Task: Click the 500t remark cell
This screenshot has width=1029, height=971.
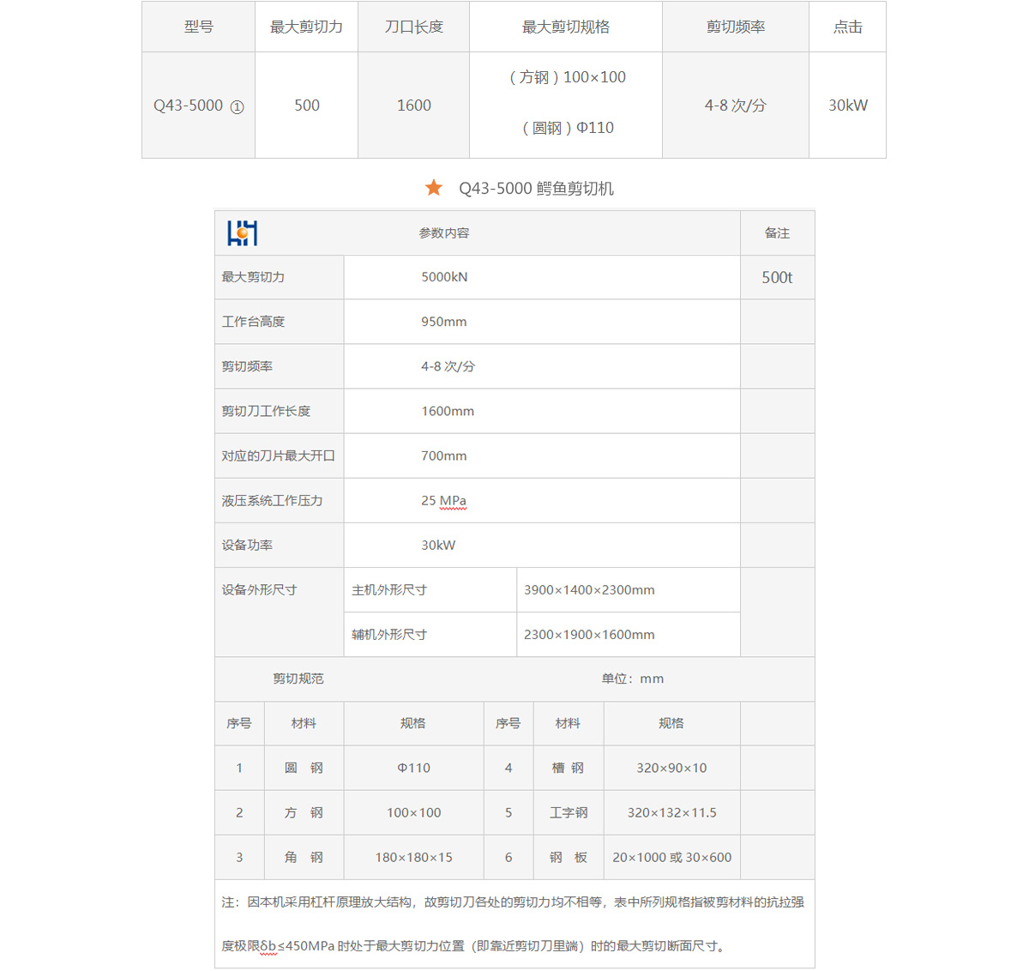Action: pyautogui.click(x=777, y=278)
